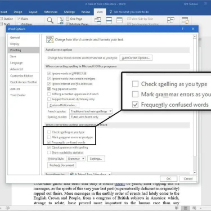Select Display in Word Options sidebar
The image size is (211, 211).
click(x=24, y=44)
